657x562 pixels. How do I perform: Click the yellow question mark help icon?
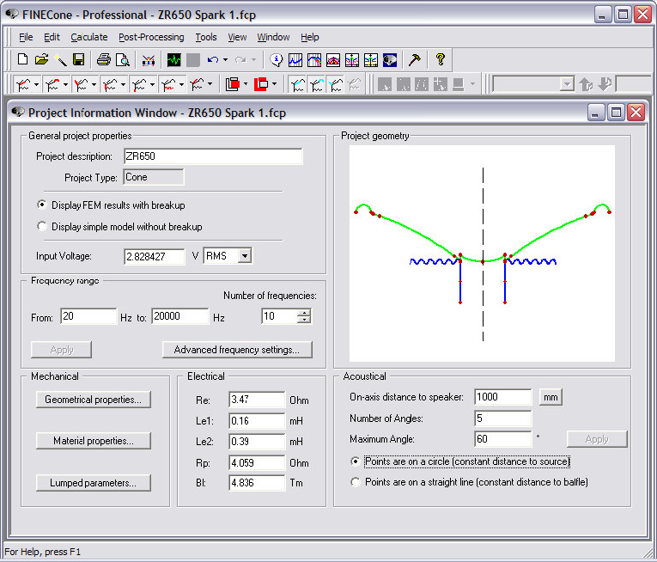[x=440, y=59]
